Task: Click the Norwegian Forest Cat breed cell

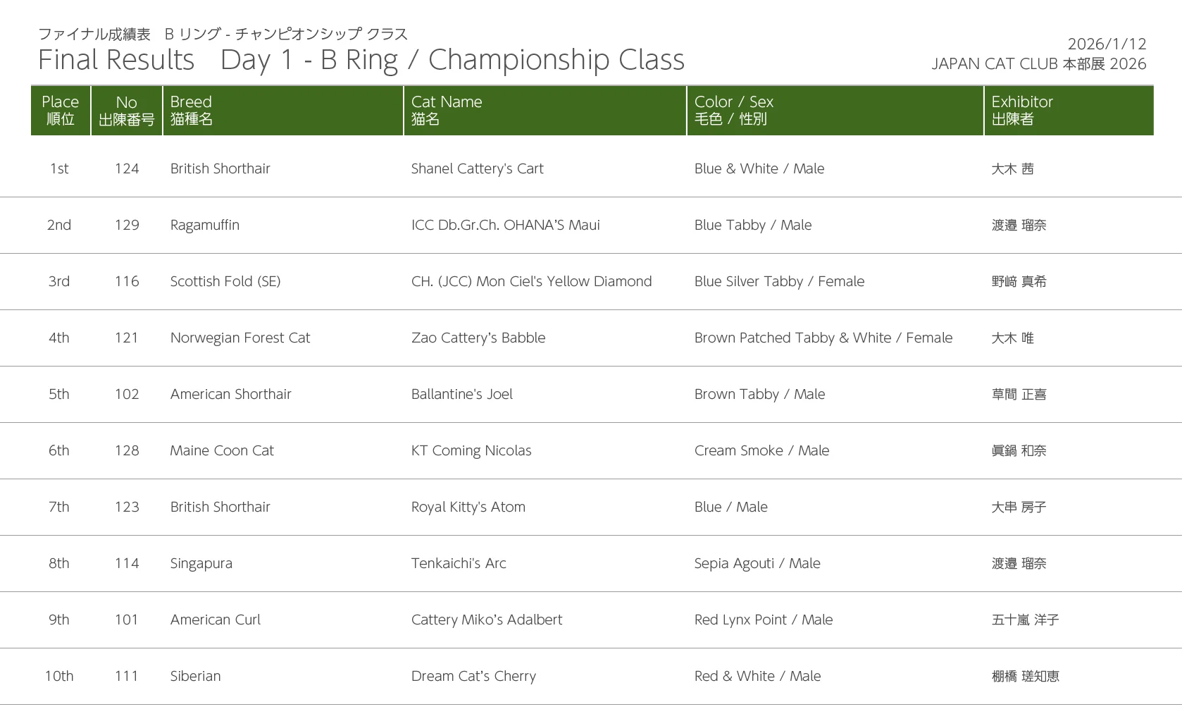Action: (x=239, y=338)
